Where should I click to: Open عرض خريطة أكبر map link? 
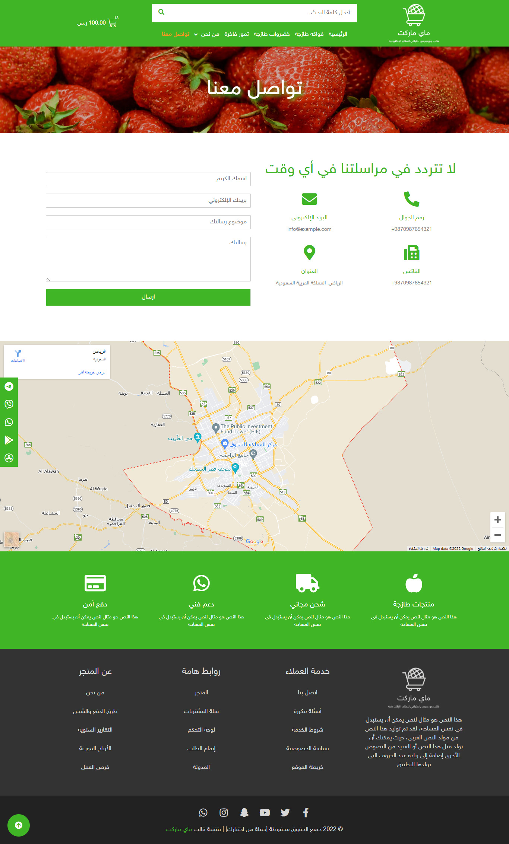pos(92,372)
